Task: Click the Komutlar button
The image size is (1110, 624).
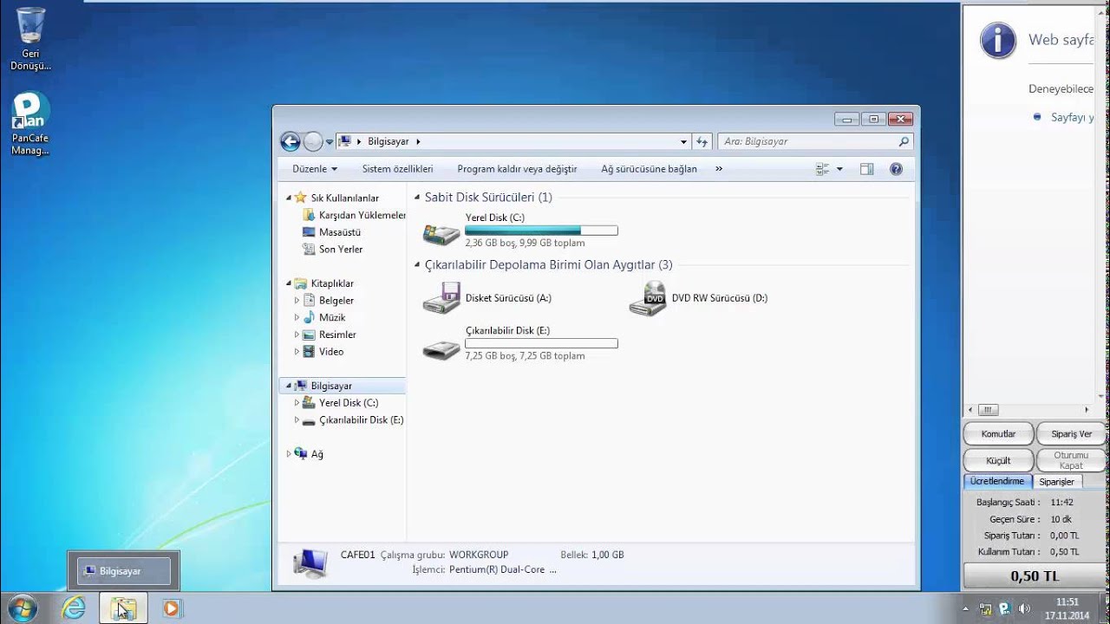Action: [998, 434]
